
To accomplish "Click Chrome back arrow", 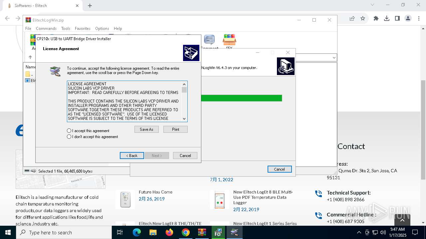I will click(7, 18).
